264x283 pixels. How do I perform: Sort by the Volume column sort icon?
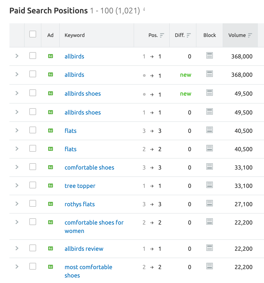pyautogui.click(x=250, y=35)
